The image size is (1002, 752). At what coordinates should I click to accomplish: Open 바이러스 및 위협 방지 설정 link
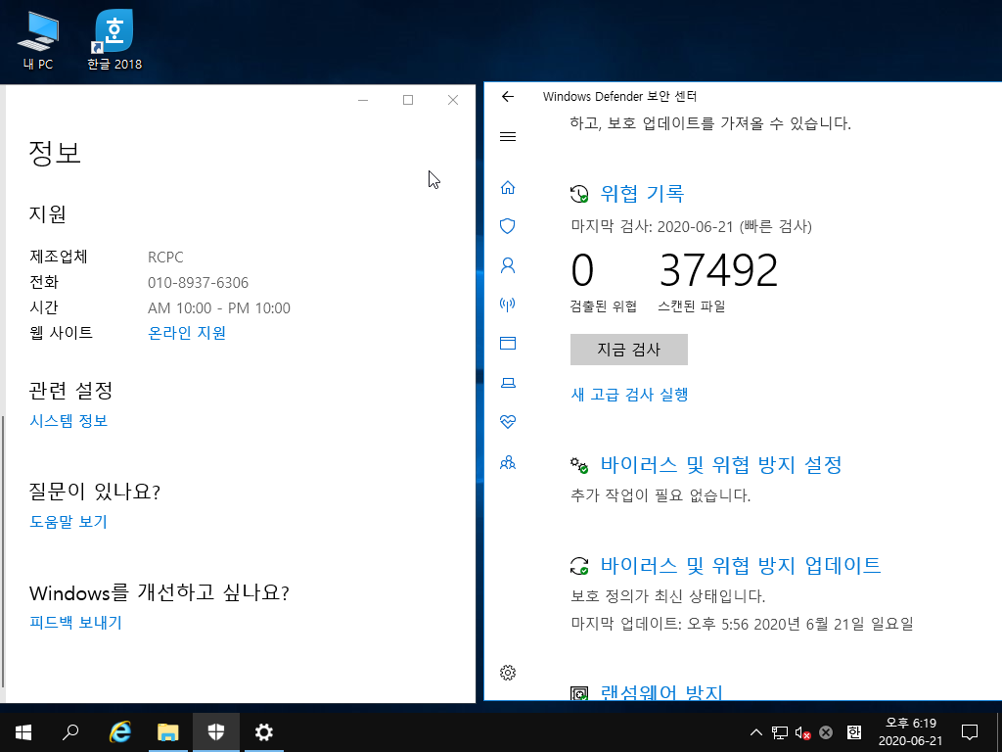721,465
